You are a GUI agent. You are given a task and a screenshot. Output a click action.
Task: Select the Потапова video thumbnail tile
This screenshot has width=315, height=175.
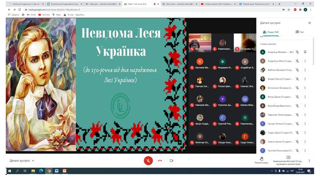point(245,43)
